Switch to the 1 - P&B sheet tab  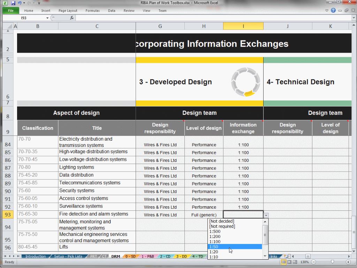point(147,256)
